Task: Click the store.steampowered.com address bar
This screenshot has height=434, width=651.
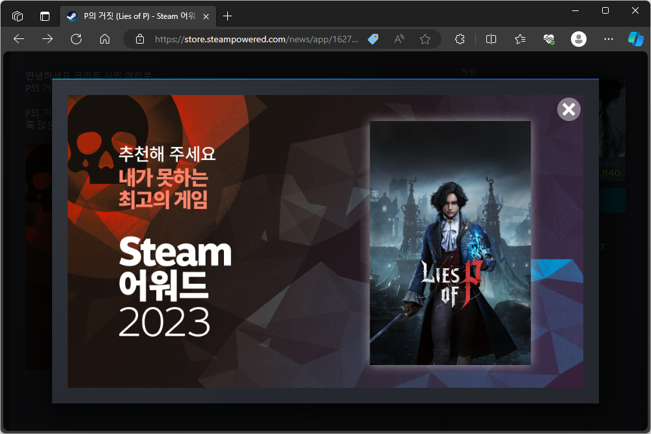Action: [x=256, y=39]
